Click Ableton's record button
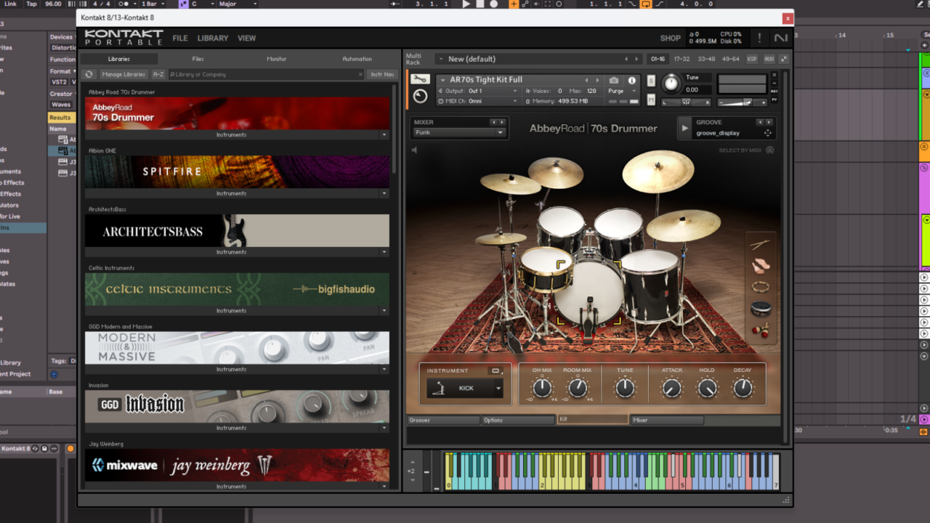 (494, 4)
